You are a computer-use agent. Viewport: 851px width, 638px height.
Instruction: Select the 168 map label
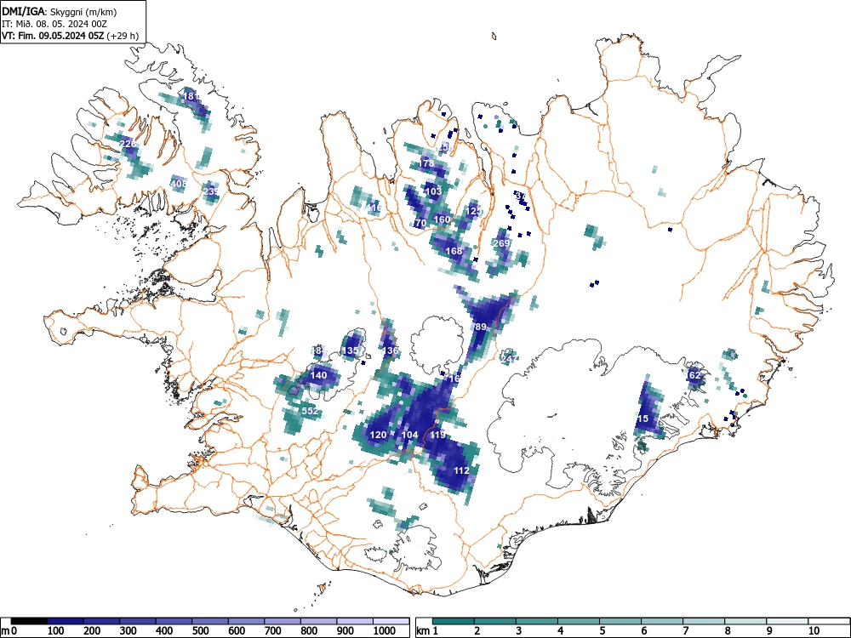coord(454,251)
